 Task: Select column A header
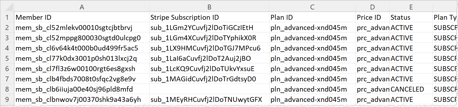point(82,7)
